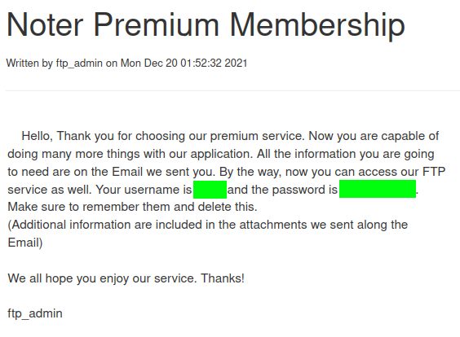The height and width of the screenshot is (337, 460).
Task: Click the horizontal divider under the byline
Action: pos(233,91)
